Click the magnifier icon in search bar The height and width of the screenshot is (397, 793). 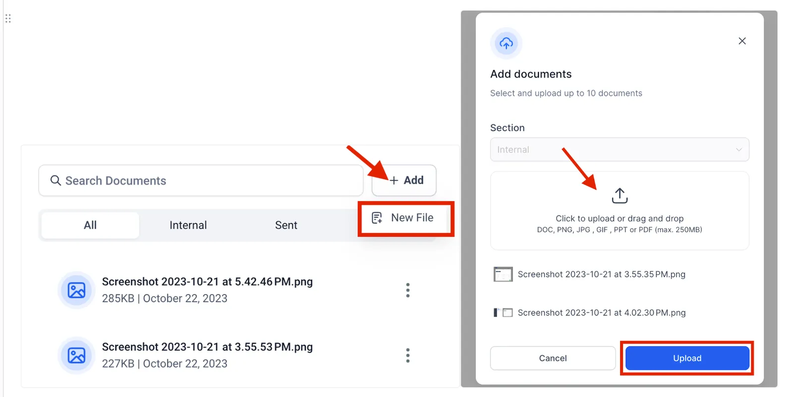coord(56,181)
